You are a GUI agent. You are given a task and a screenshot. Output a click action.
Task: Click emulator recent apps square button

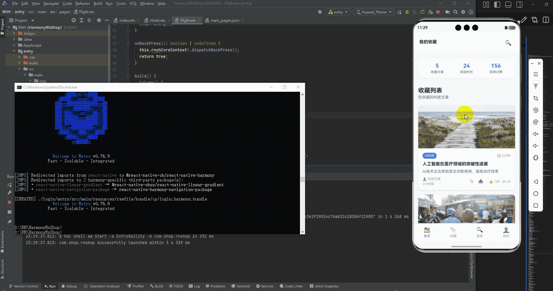(x=536, y=206)
